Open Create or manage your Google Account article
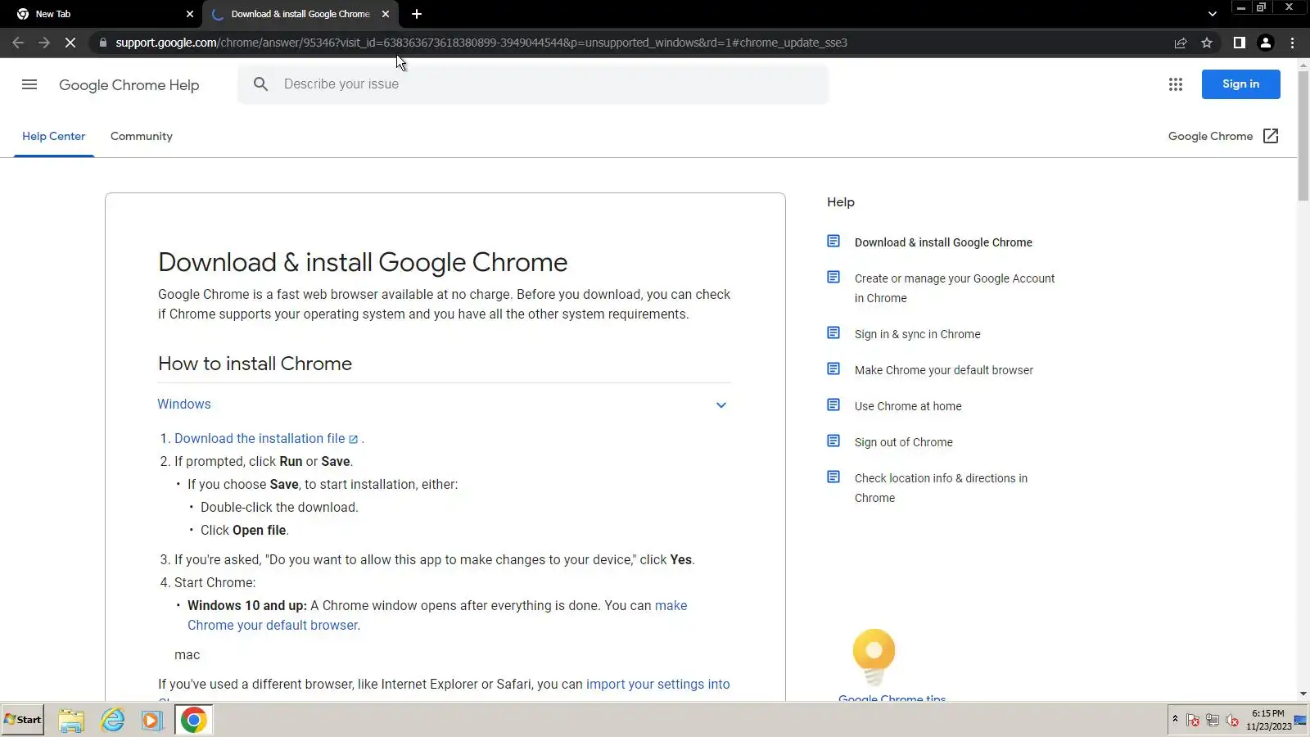This screenshot has height=737, width=1310. point(955,288)
